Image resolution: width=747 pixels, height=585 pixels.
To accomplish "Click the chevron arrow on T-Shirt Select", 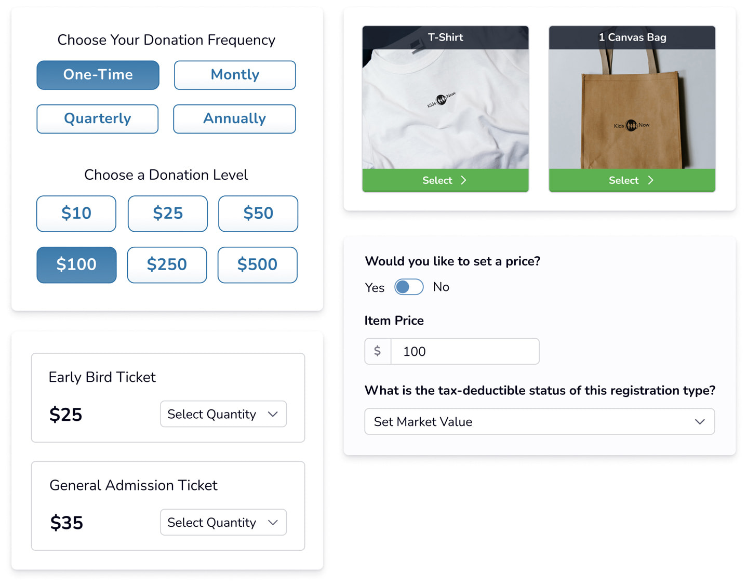I will pos(463,180).
